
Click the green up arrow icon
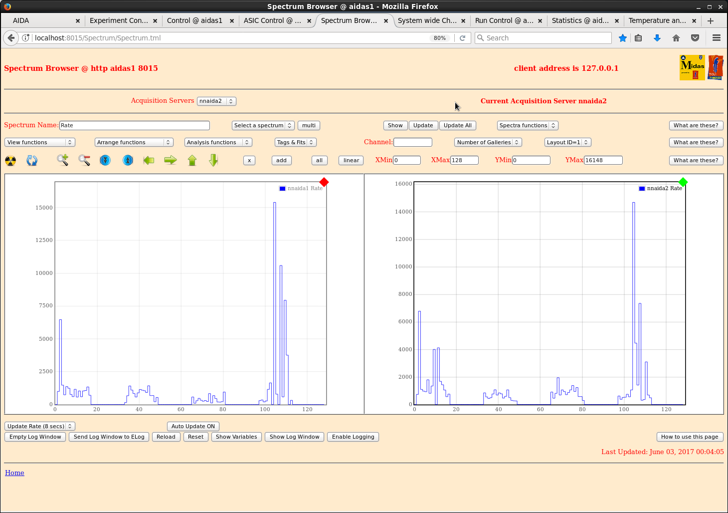click(192, 160)
